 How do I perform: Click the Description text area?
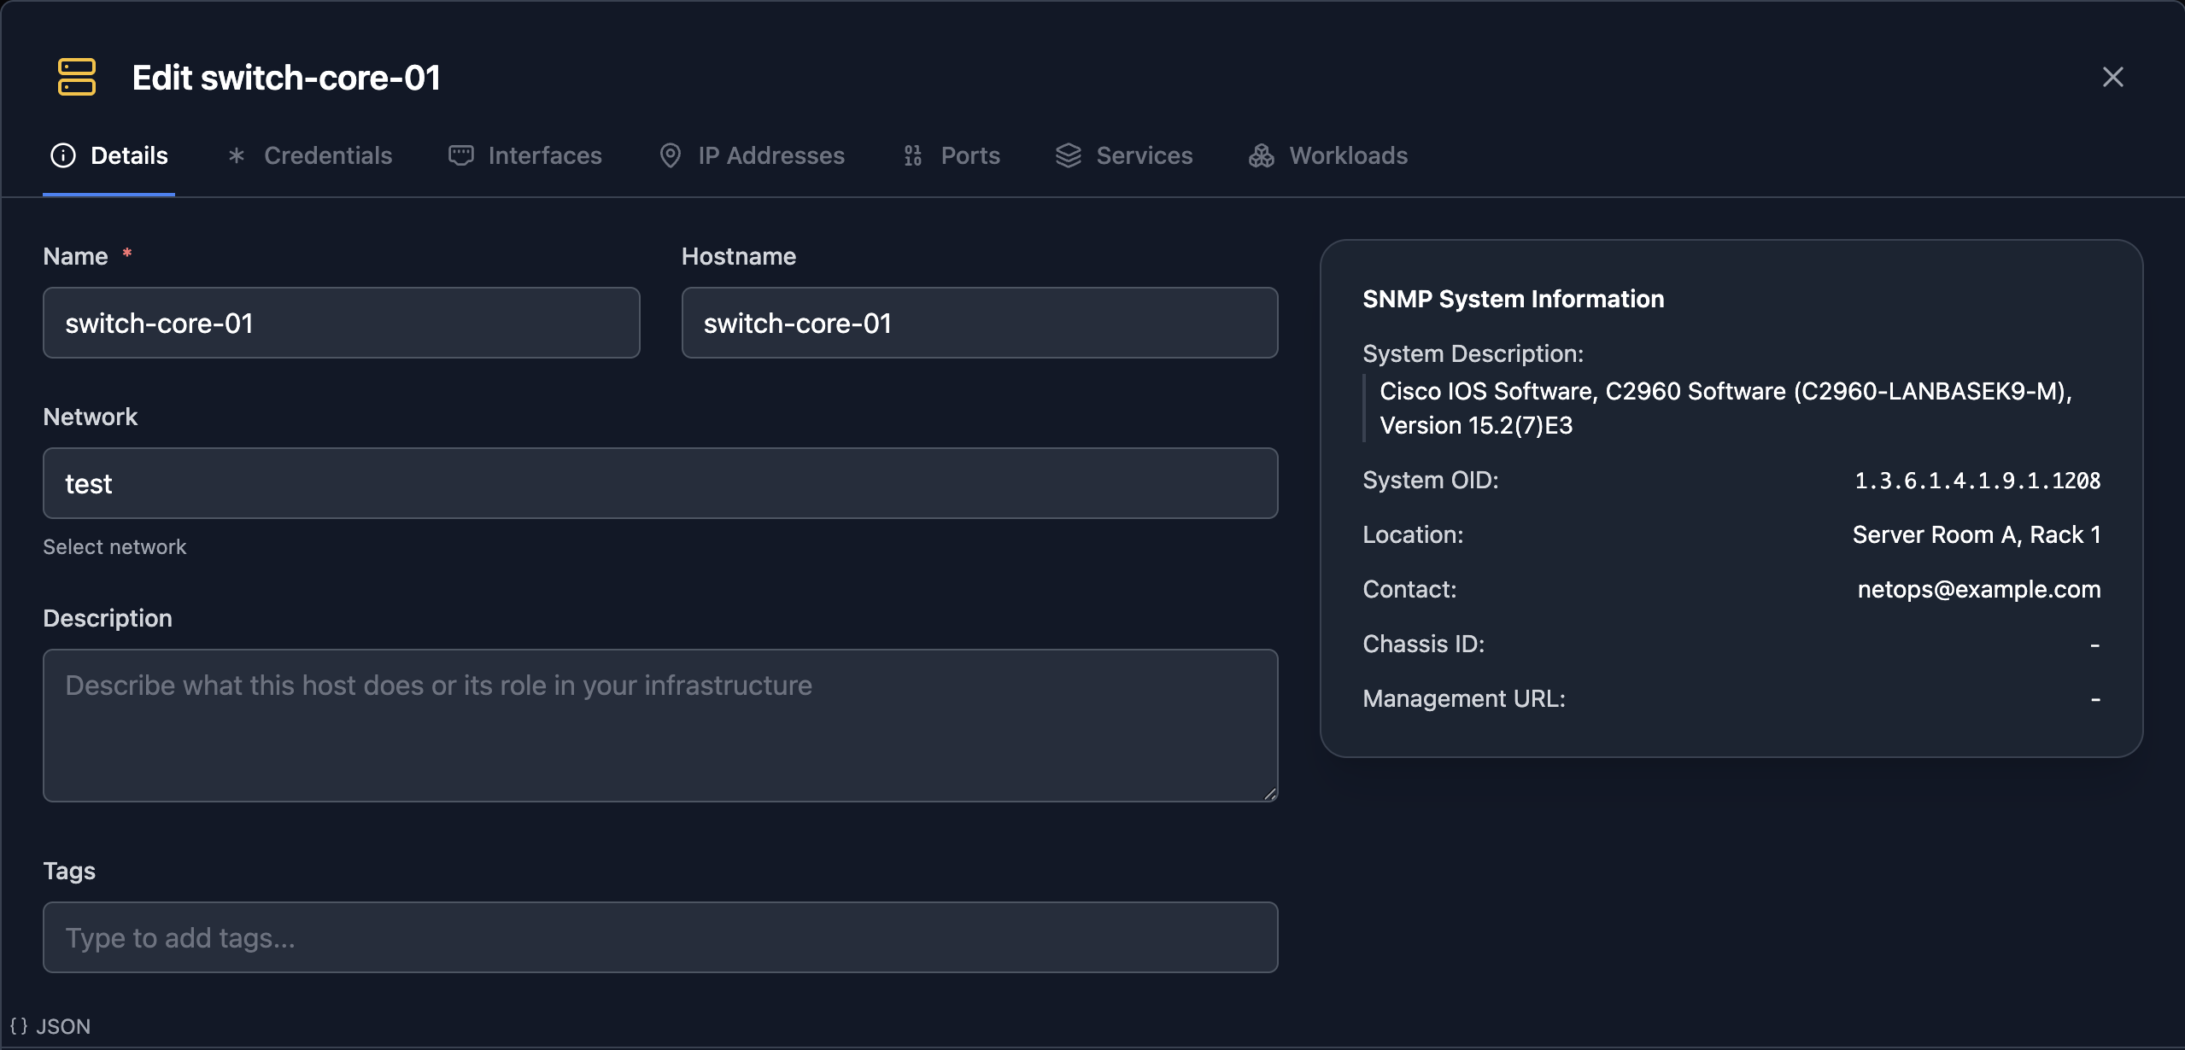coord(660,726)
